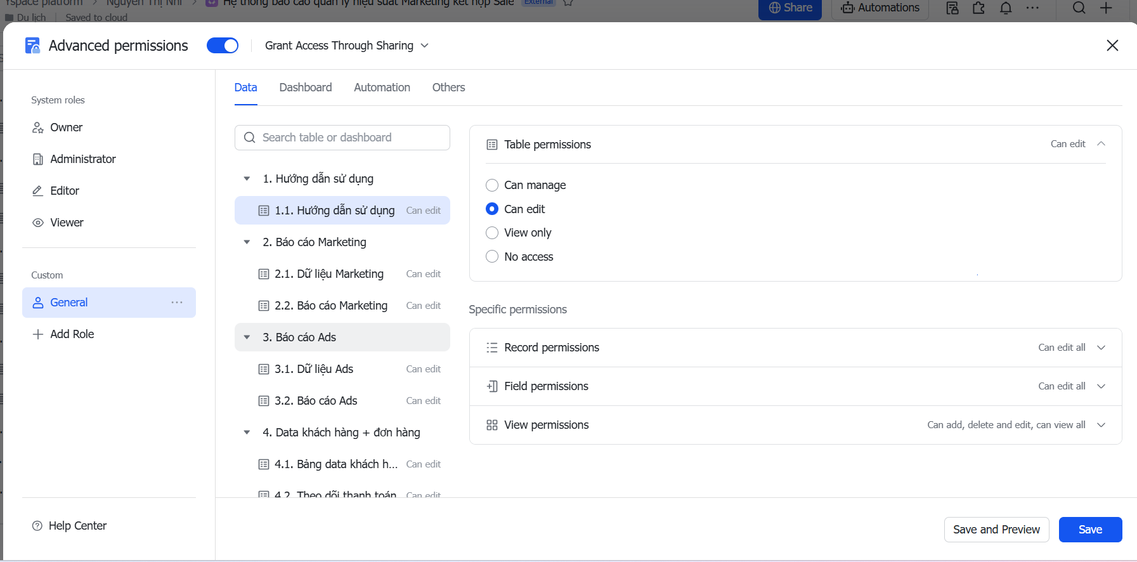The width and height of the screenshot is (1137, 562).
Task: Click the General role person icon
Action: (x=38, y=303)
